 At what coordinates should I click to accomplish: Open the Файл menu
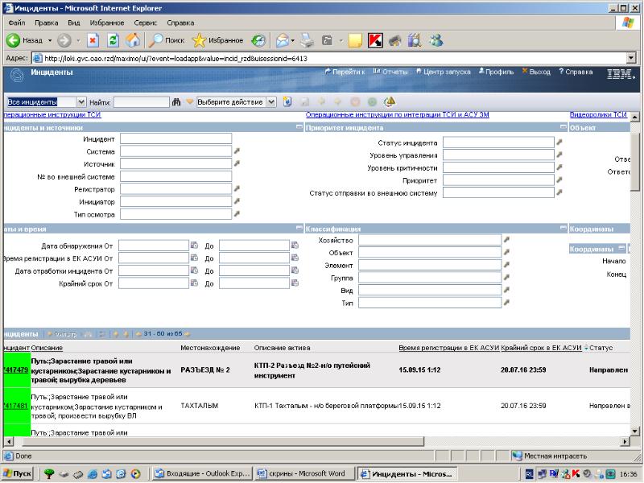17,23
